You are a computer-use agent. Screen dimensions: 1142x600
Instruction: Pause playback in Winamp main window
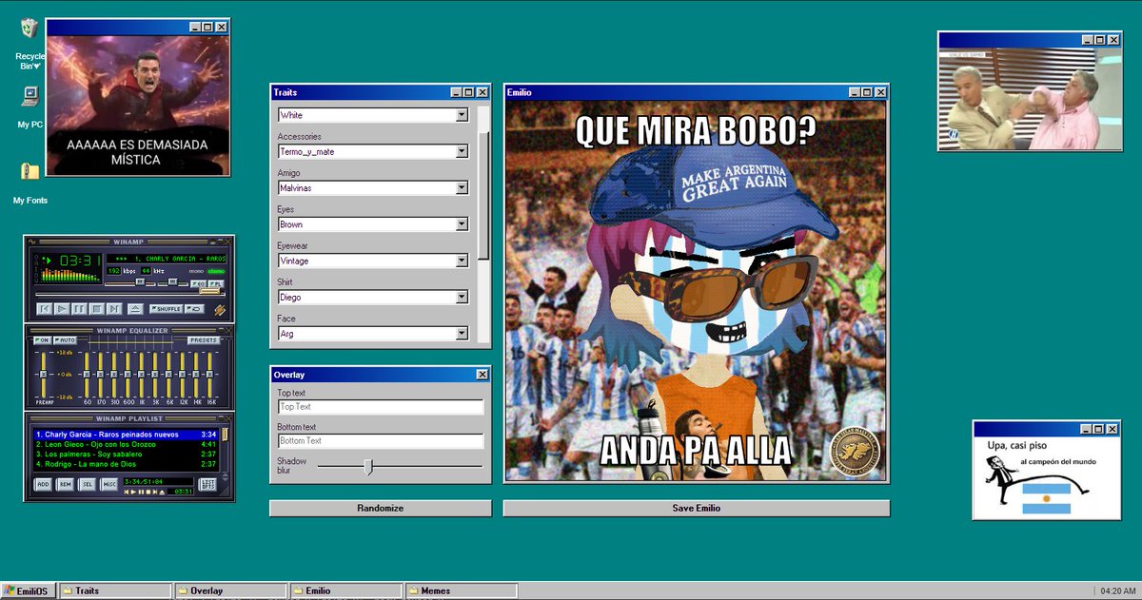tap(79, 309)
